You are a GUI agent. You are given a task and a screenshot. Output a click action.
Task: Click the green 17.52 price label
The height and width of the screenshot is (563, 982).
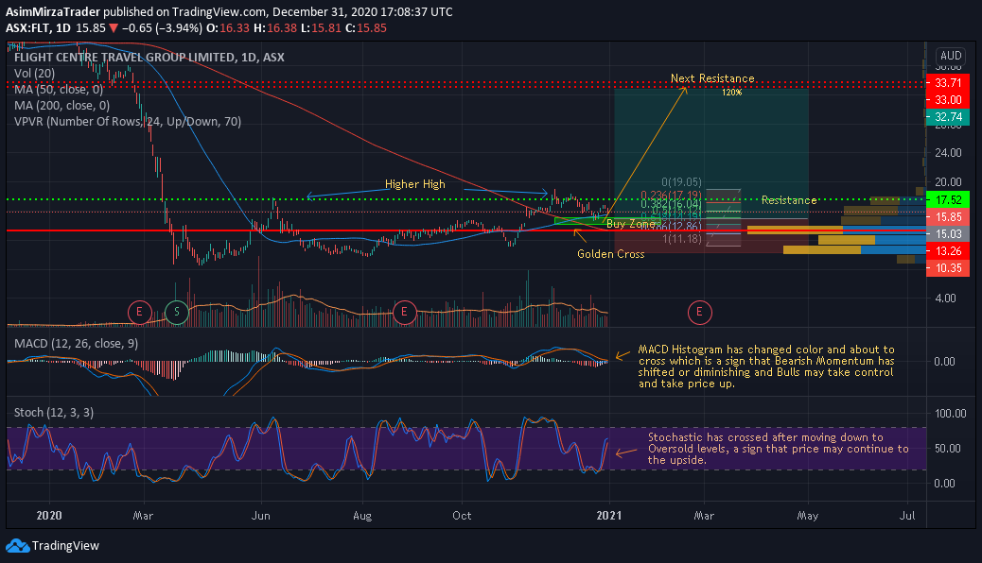tap(948, 200)
